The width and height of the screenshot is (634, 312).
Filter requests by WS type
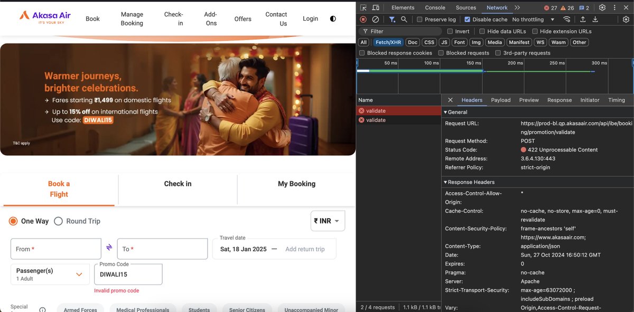[540, 42]
